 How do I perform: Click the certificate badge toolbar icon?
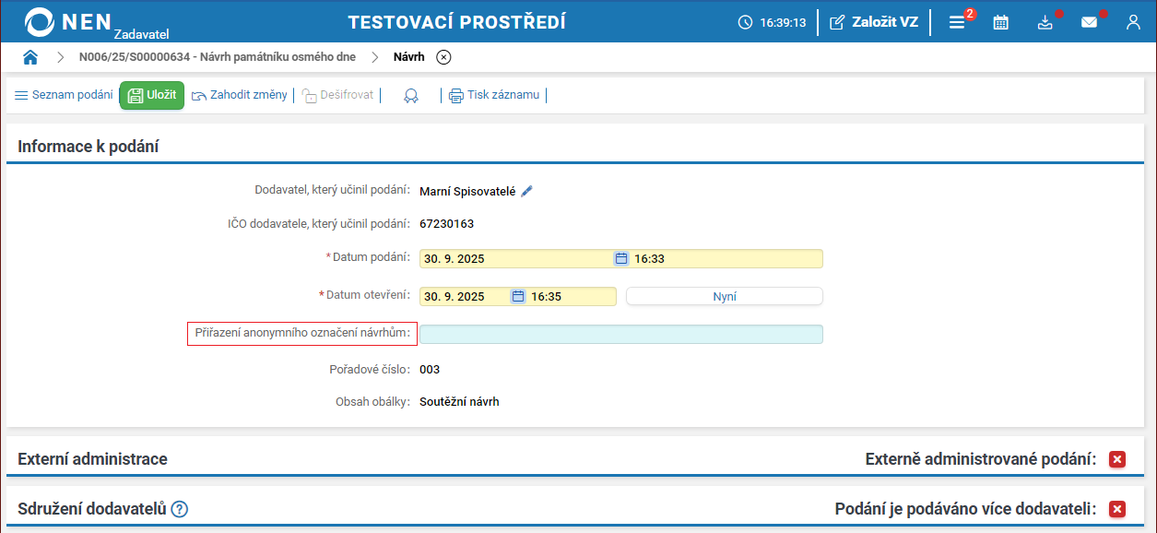412,95
